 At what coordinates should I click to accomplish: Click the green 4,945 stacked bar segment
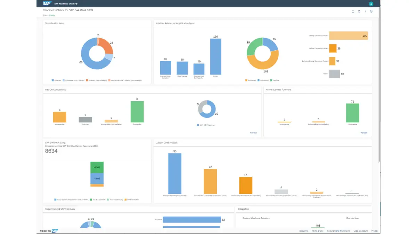click(x=97, y=167)
